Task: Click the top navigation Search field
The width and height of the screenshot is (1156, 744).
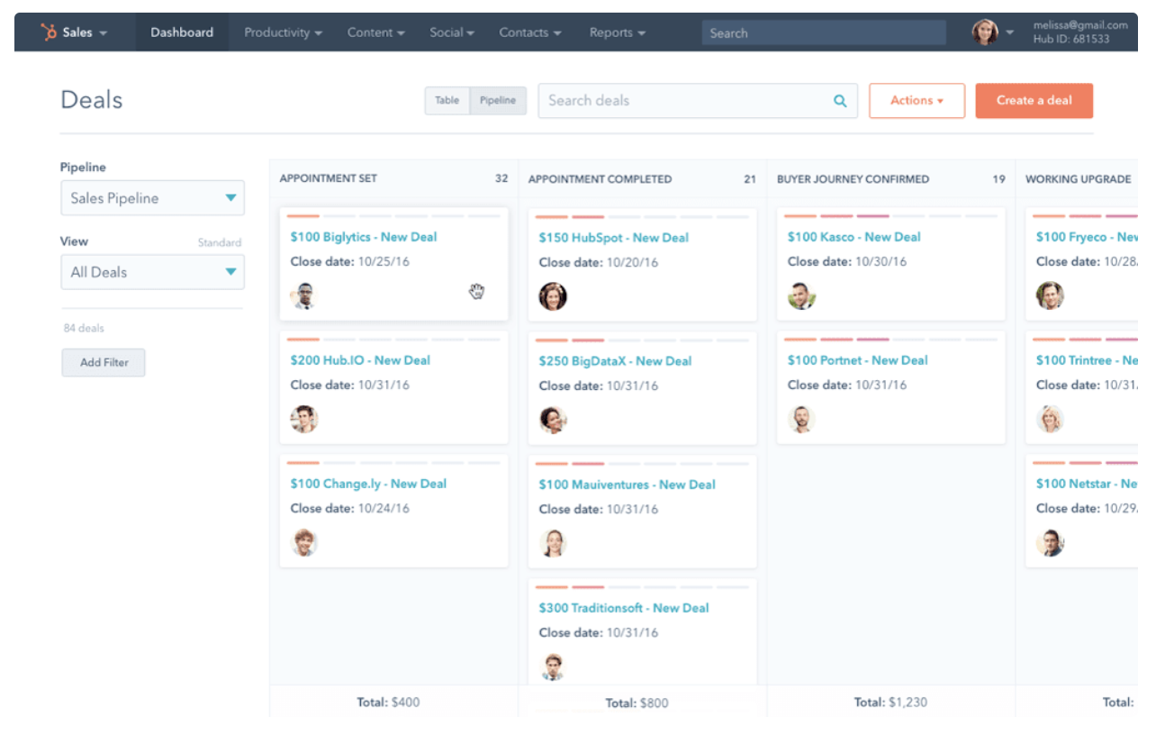Action: pos(823,33)
